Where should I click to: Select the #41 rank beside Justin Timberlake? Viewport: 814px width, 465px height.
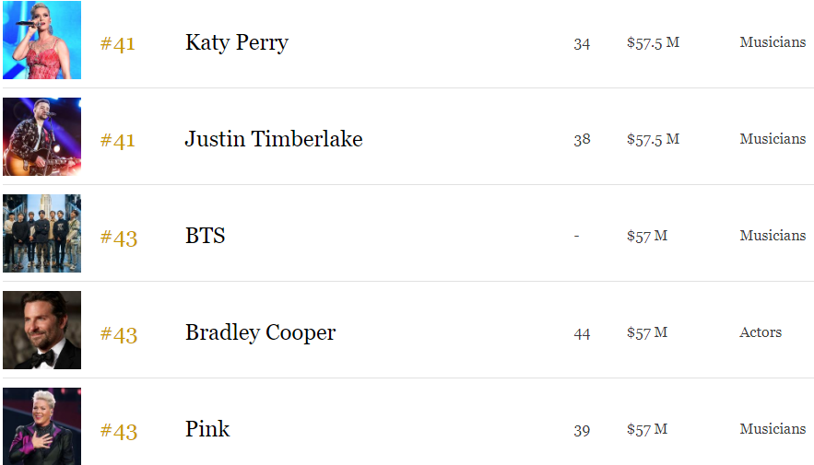118,140
